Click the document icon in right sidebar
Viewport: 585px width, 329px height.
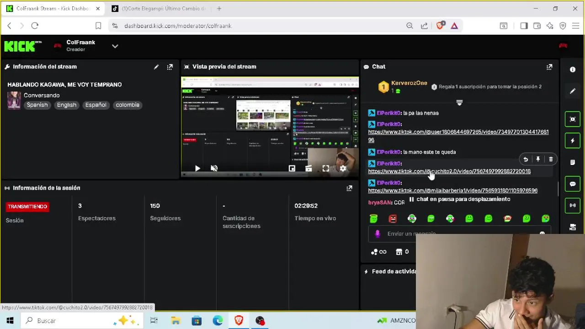pos(573,162)
